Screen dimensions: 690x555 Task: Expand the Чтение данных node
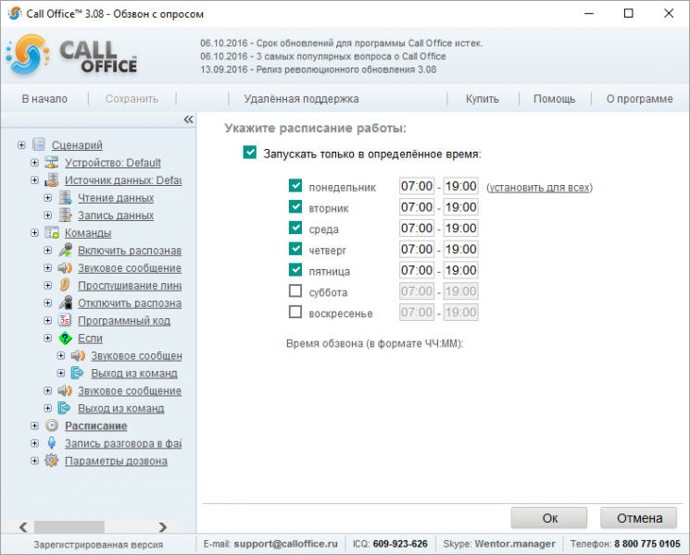pyautogui.click(x=48, y=198)
